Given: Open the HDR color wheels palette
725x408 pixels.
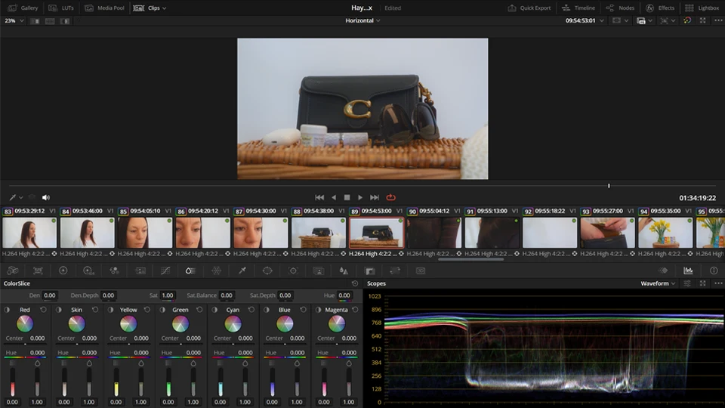Looking at the screenshot, I should [x=88, y=270].
